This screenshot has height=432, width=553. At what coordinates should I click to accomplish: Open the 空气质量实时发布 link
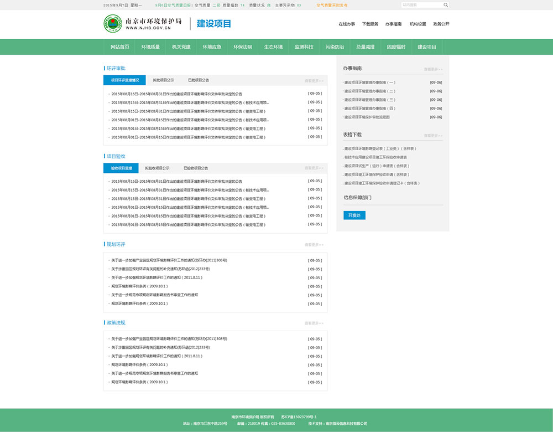click(332, 5)
